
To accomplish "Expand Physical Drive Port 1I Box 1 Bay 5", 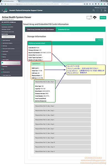I will point(62,120).
